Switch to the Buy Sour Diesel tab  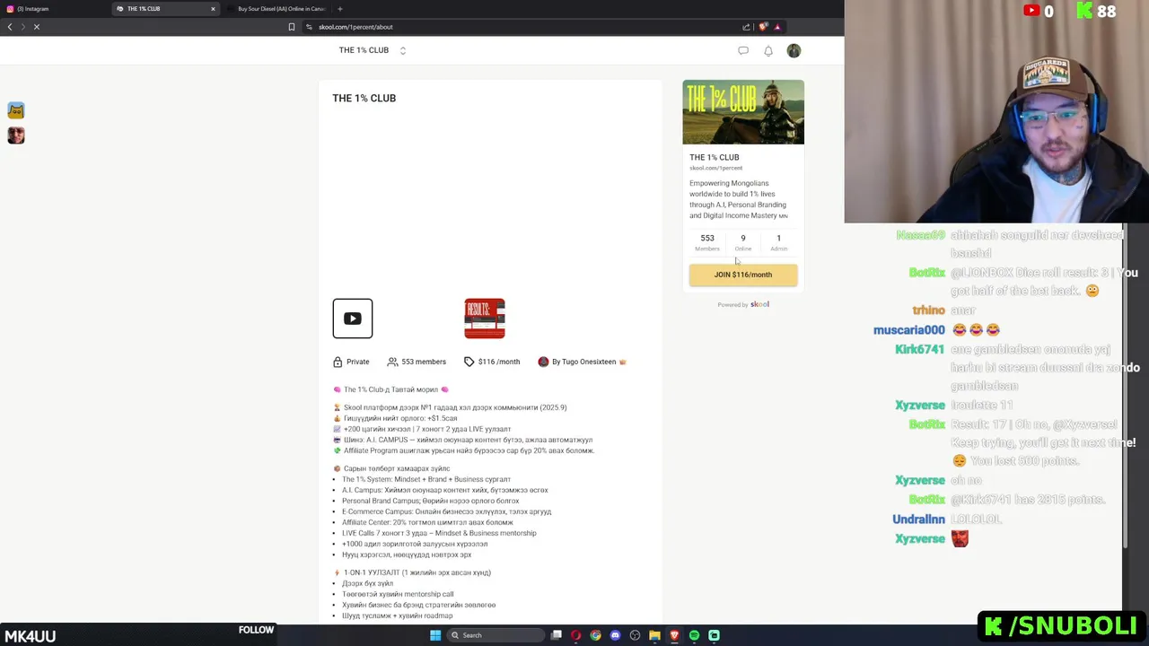click(276, 9)
